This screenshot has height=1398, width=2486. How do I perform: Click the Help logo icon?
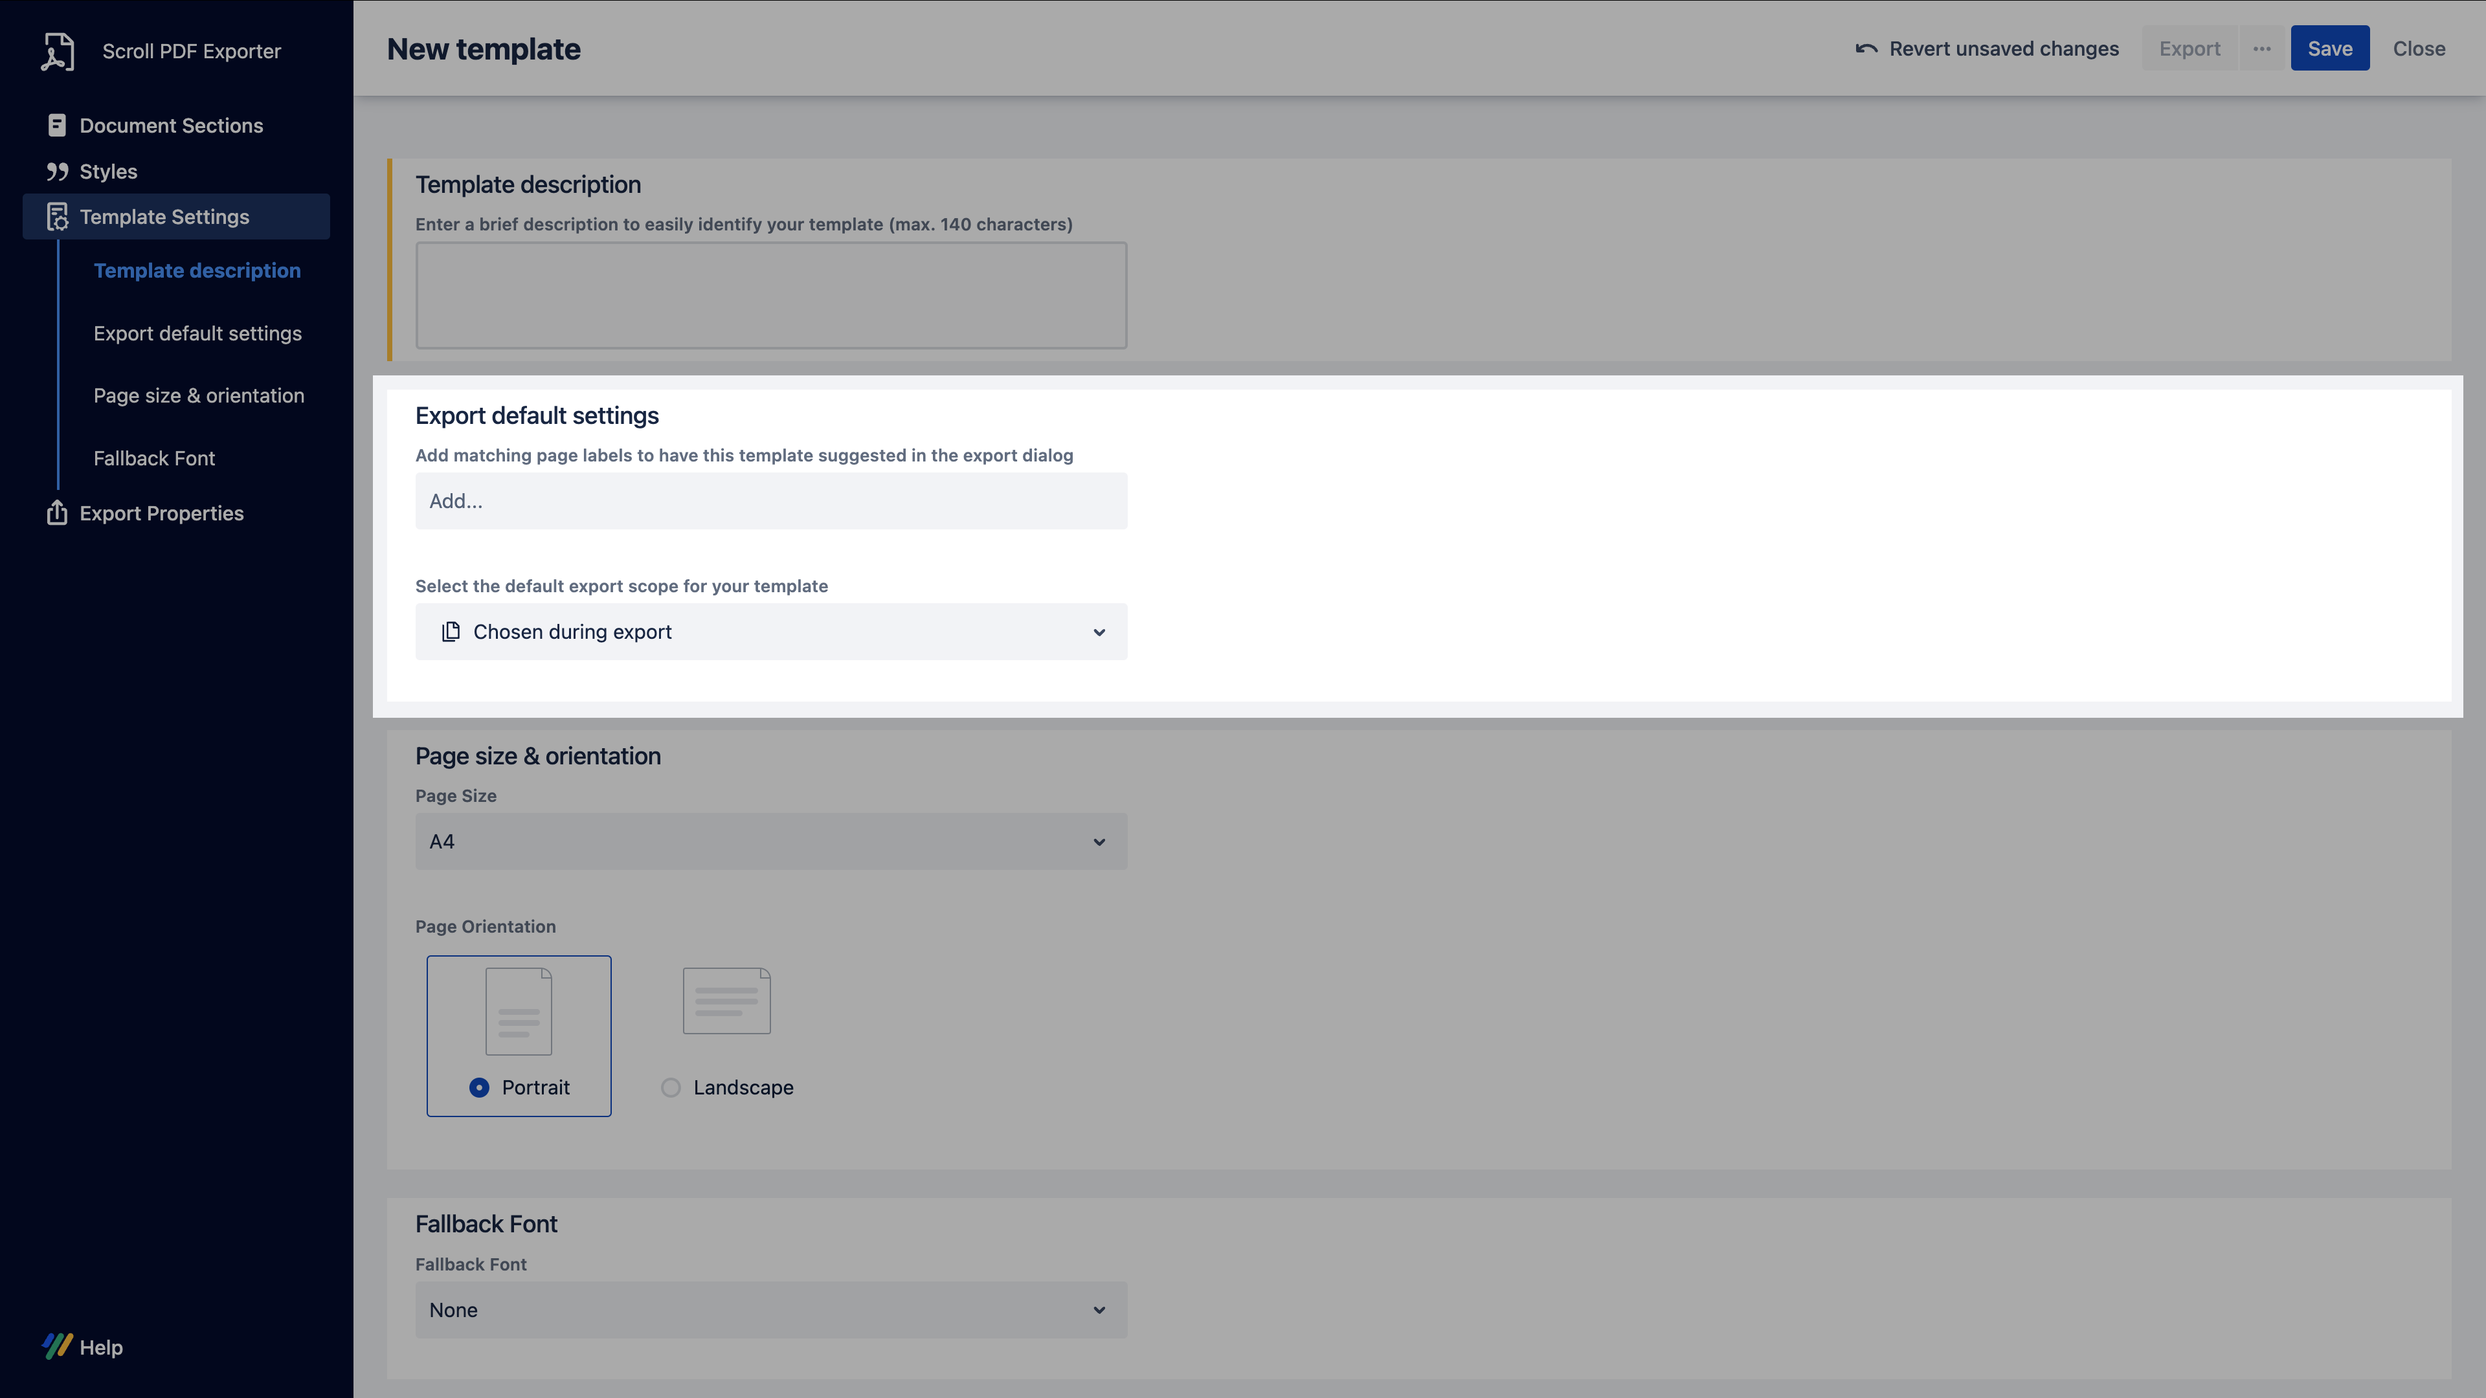coord(57,1347)
